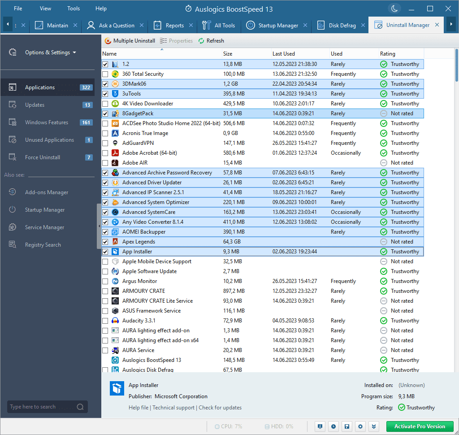Close the Ask a Question tab
The image size is (459, 435).
coord(142,25)
